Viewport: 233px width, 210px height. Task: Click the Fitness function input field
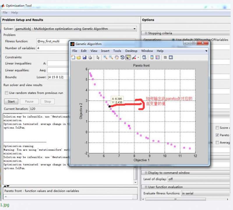coord(53,41)
